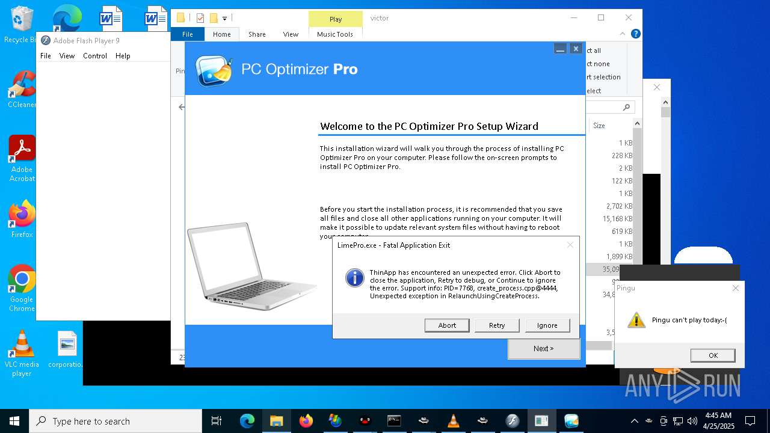770x433 pixels.
Task: Click the Properties quick access icon in Explorer
Action: pos(200,18)
